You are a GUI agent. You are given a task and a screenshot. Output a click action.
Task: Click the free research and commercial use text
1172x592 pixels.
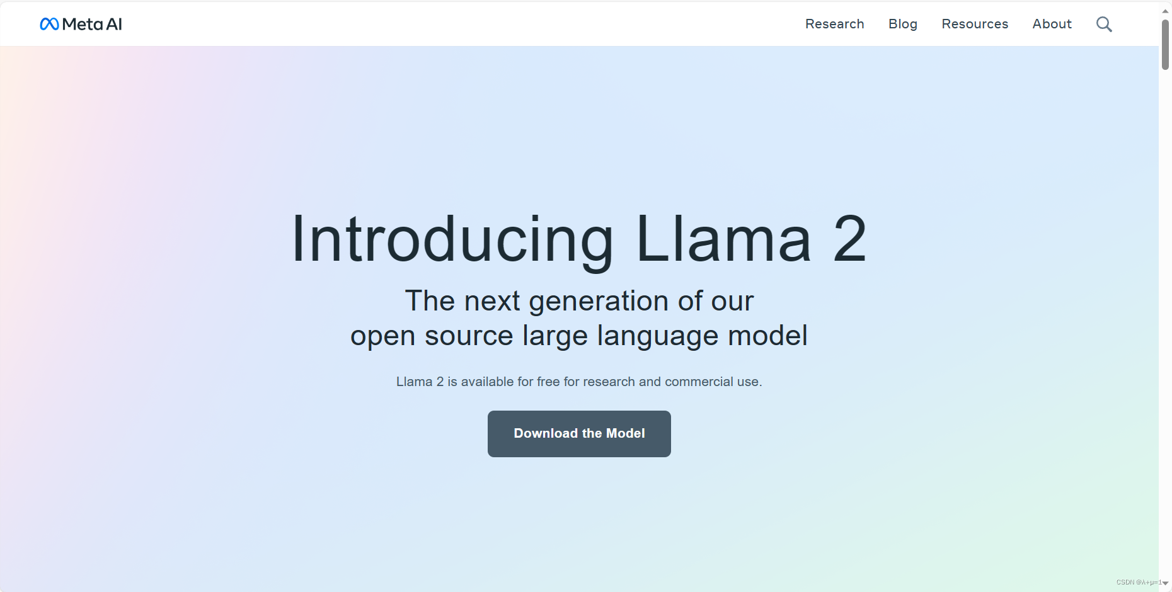pos(579,381)
